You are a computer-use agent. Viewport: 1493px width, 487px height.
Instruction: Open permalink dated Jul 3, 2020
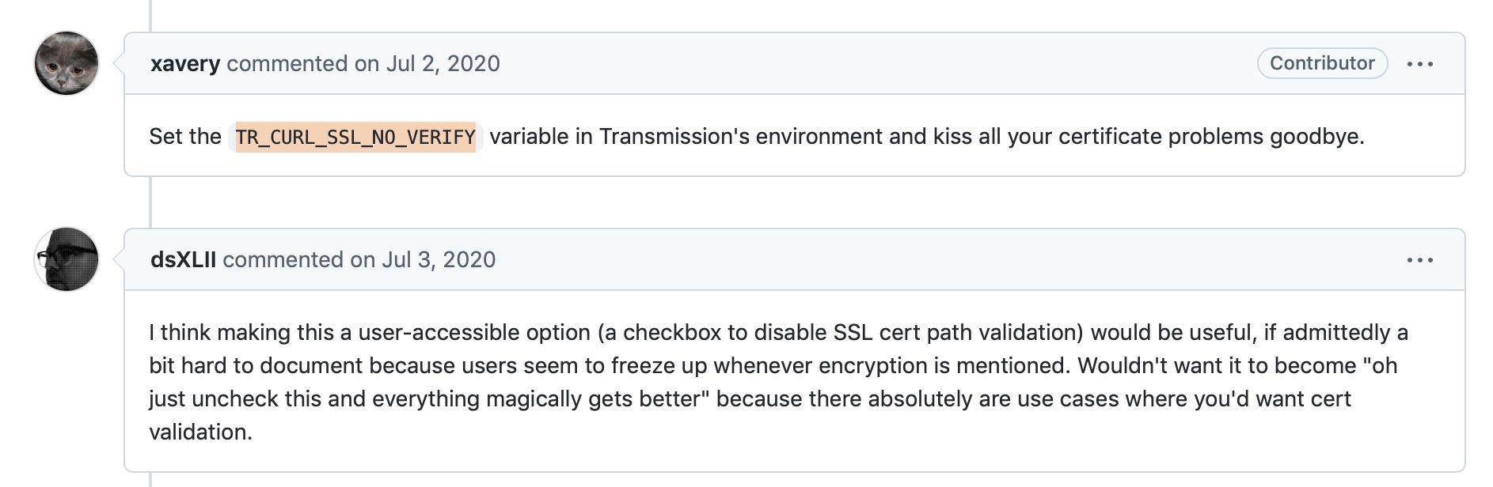[x=439, y=261]
